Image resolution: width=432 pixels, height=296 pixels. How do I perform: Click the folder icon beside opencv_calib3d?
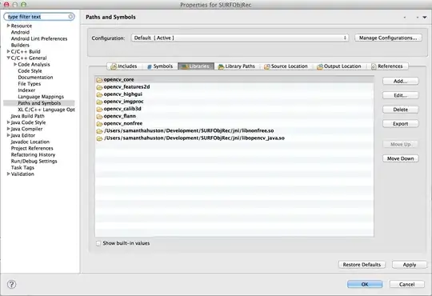(99, 109)
